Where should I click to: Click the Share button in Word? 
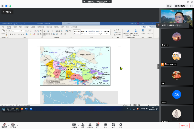143,27
